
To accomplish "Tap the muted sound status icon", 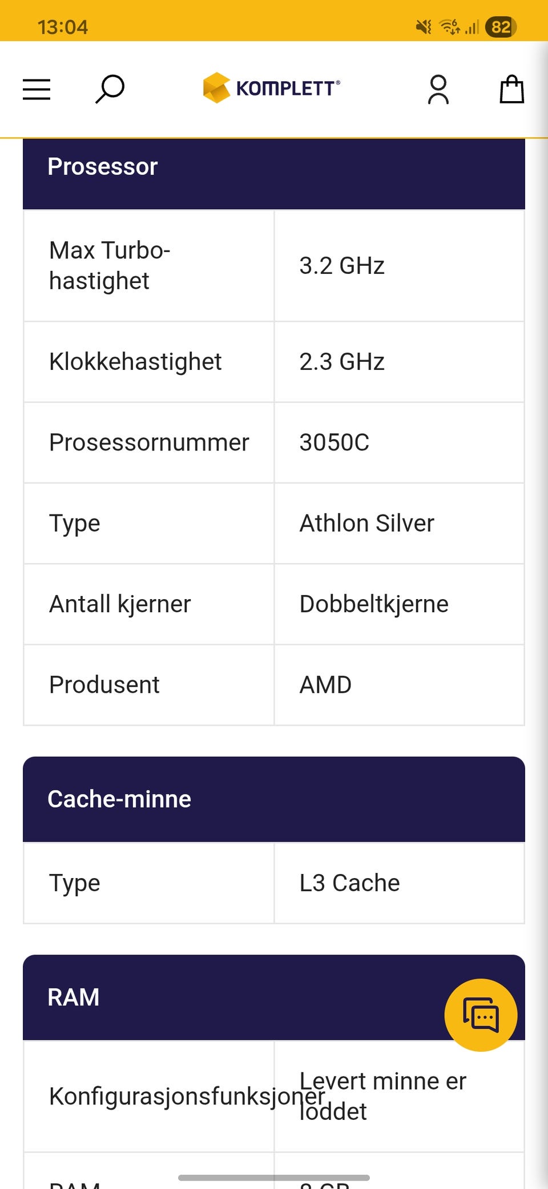I will [x=424, y=27].
